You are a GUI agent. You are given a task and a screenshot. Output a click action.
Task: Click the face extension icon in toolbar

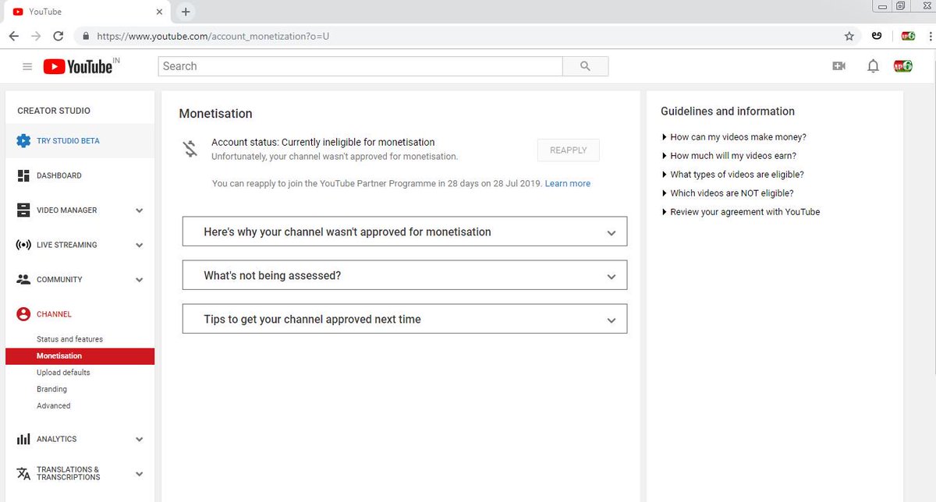pos(877,36)
